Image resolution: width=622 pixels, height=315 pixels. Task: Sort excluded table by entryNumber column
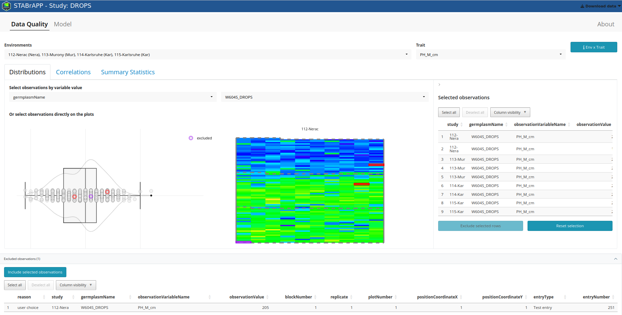click(x=599, y=297)
